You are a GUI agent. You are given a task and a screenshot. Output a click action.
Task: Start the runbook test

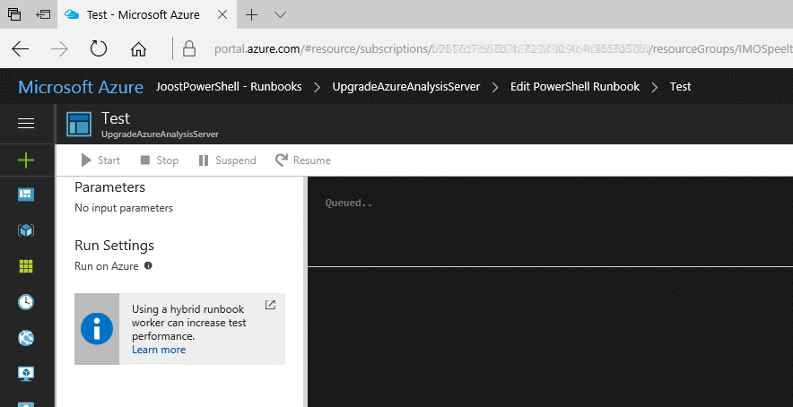pos(100,160)
